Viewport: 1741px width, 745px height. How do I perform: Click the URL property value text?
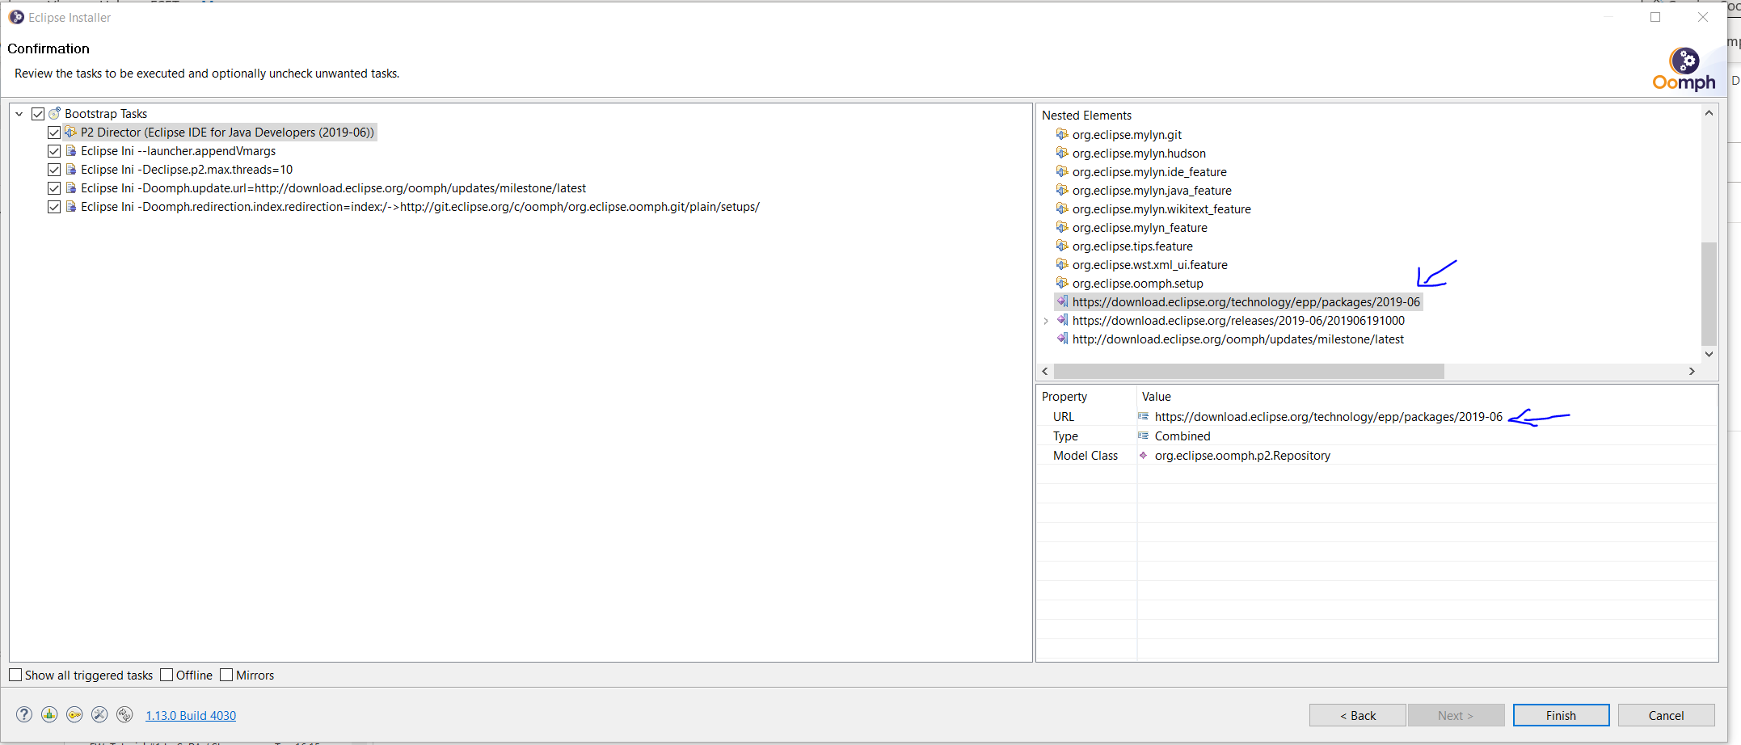click(1328, 417)
